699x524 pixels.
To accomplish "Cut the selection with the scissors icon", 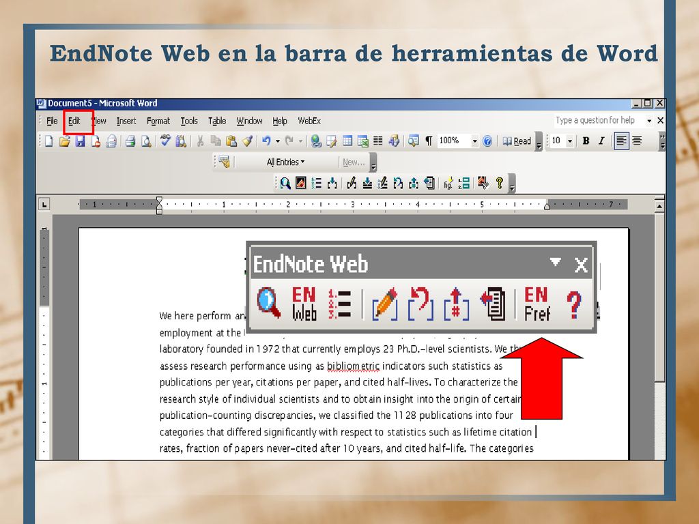I will pyautogui.click(x=200, y=141).
